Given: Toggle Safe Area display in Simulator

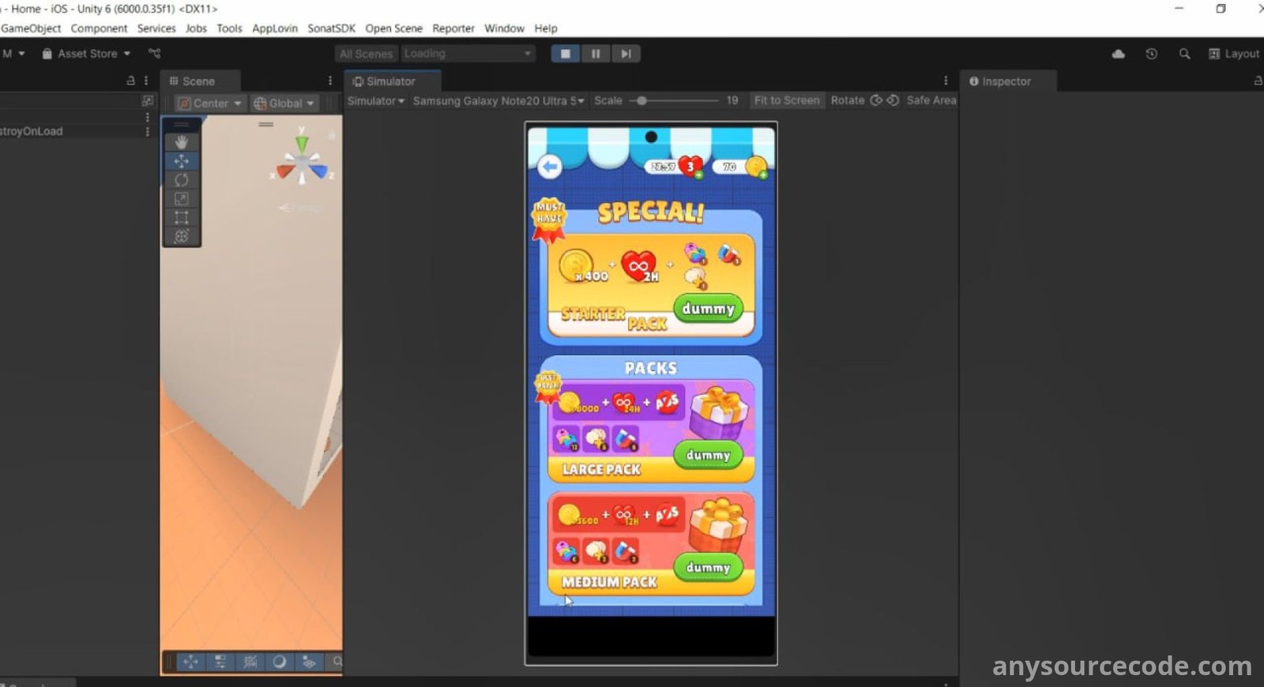Looking at the screenshot, I should point(931,100).
